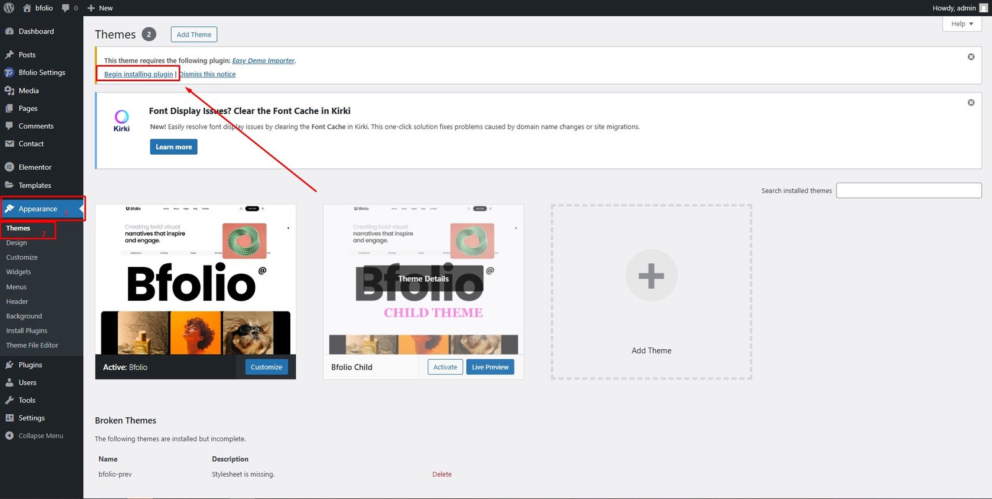Open the Menus submenu item
Viewport: 992px width, 499px height.
16,287
